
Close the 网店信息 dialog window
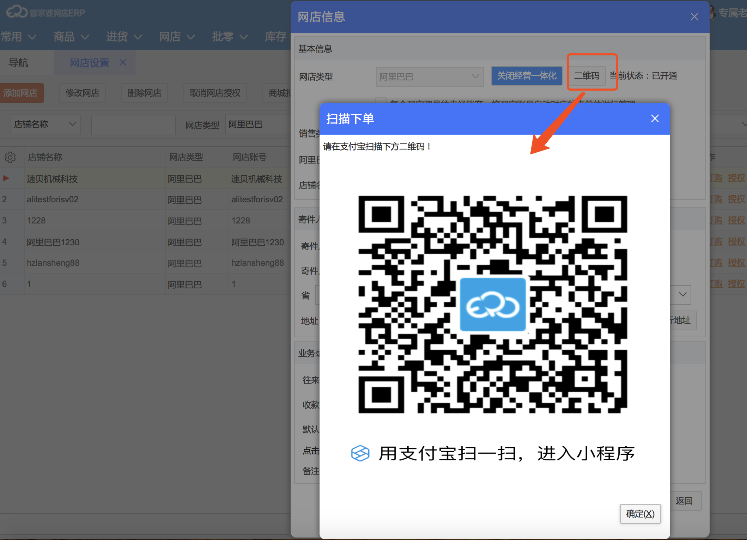[694, 17]
